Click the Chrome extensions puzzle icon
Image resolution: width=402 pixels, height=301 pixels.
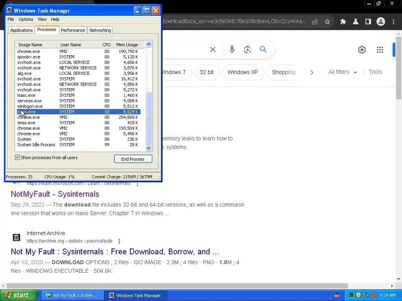point(343,22)
